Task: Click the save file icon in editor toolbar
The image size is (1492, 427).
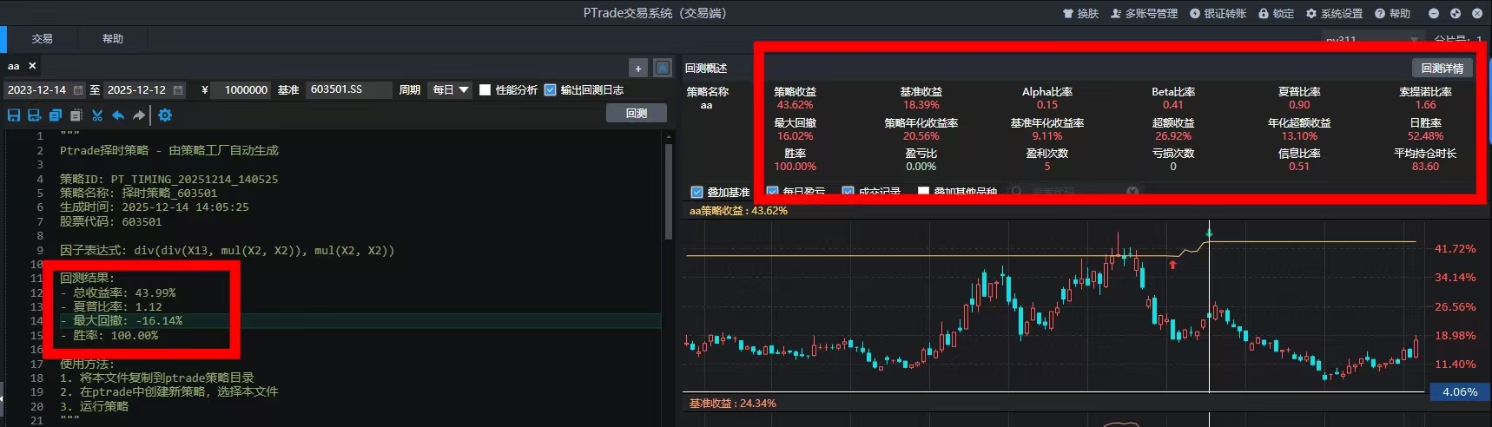Action: pyautogui.click(x=14, y=115)
